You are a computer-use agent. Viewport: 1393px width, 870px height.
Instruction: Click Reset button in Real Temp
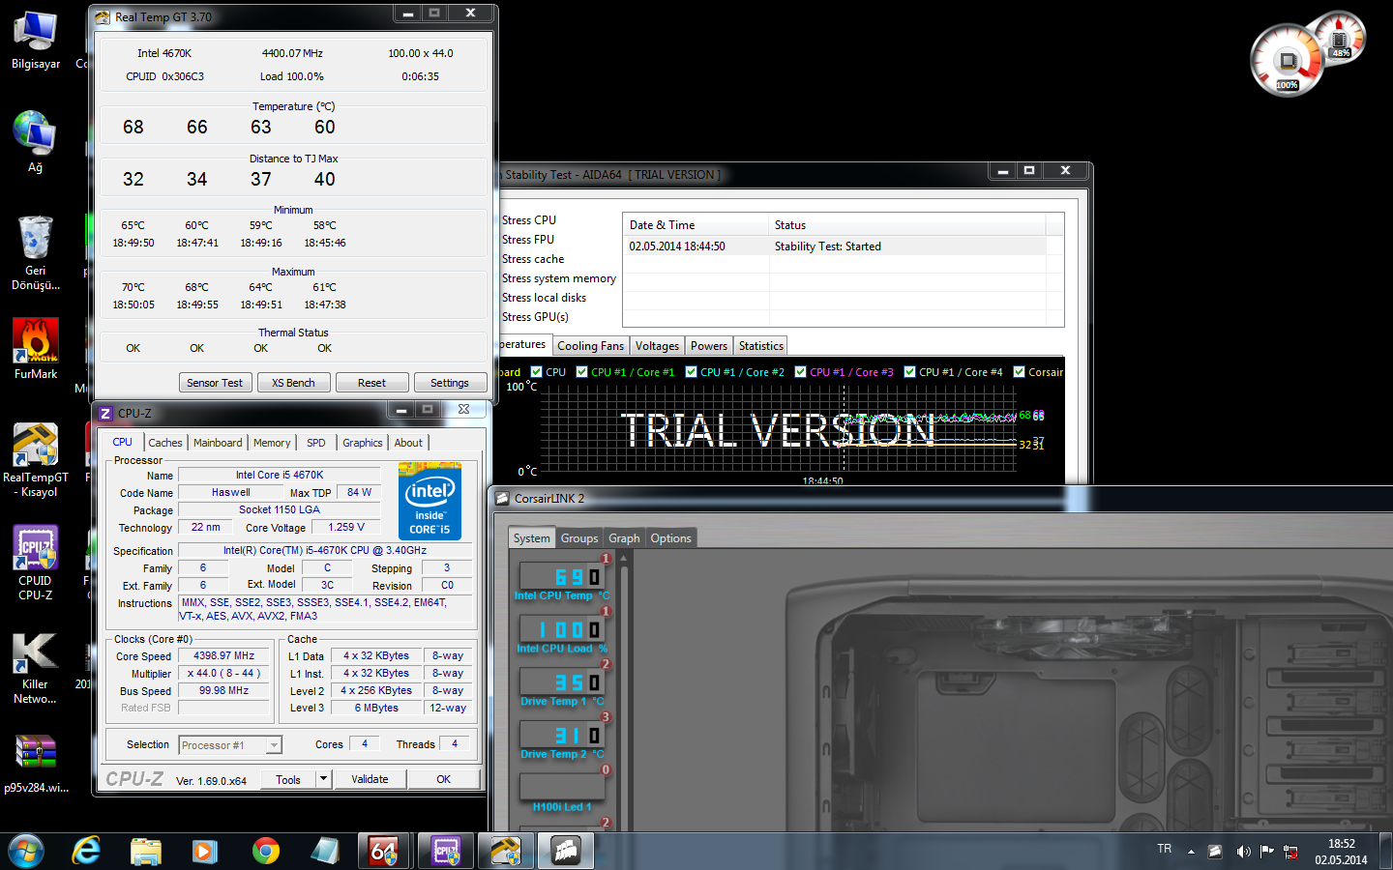[x=371, y=383]
